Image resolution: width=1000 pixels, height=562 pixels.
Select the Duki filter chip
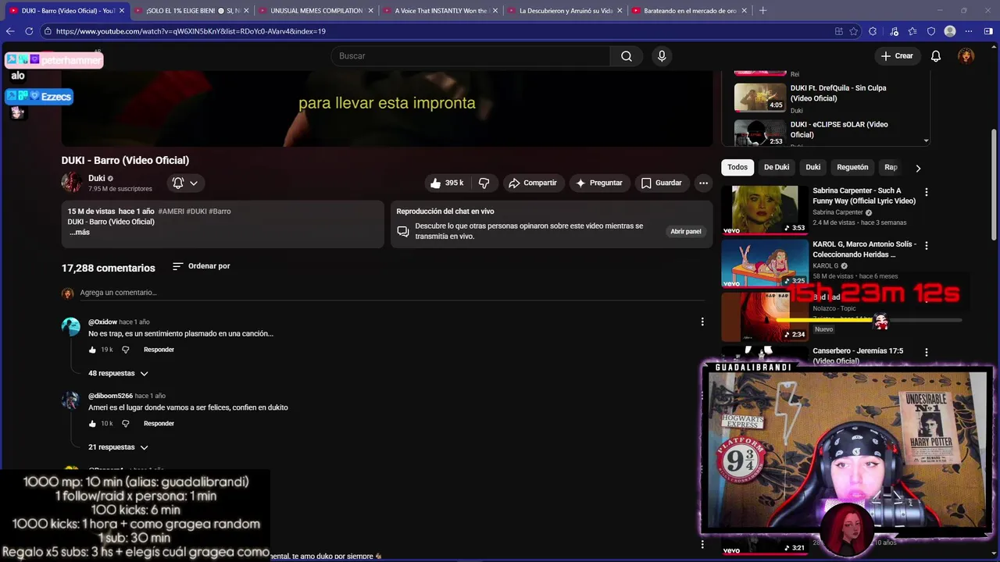point(813,167)
